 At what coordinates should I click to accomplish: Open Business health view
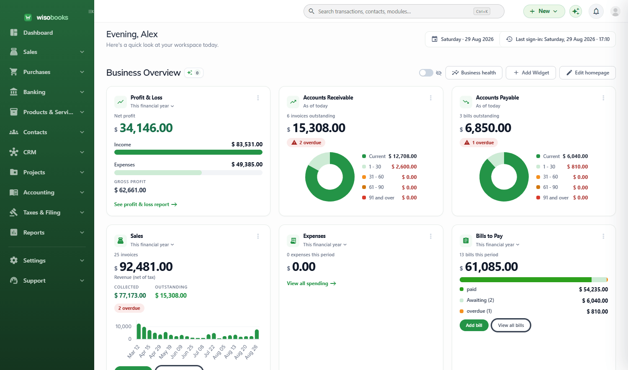coord(474,73)
